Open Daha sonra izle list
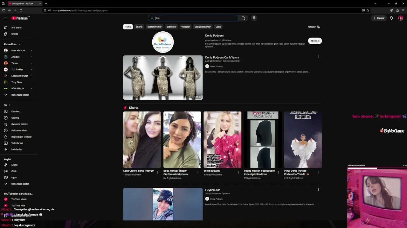The height and width of the screenshot is (228, 407). 18,130
